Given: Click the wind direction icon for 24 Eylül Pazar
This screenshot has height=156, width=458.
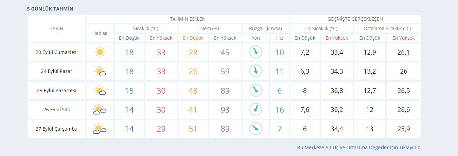Looking at the screenshot, I should (x=256, y=71).
